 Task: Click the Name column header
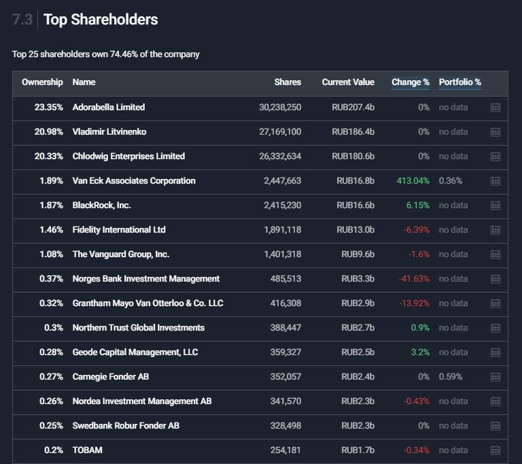tap(84, 82)
